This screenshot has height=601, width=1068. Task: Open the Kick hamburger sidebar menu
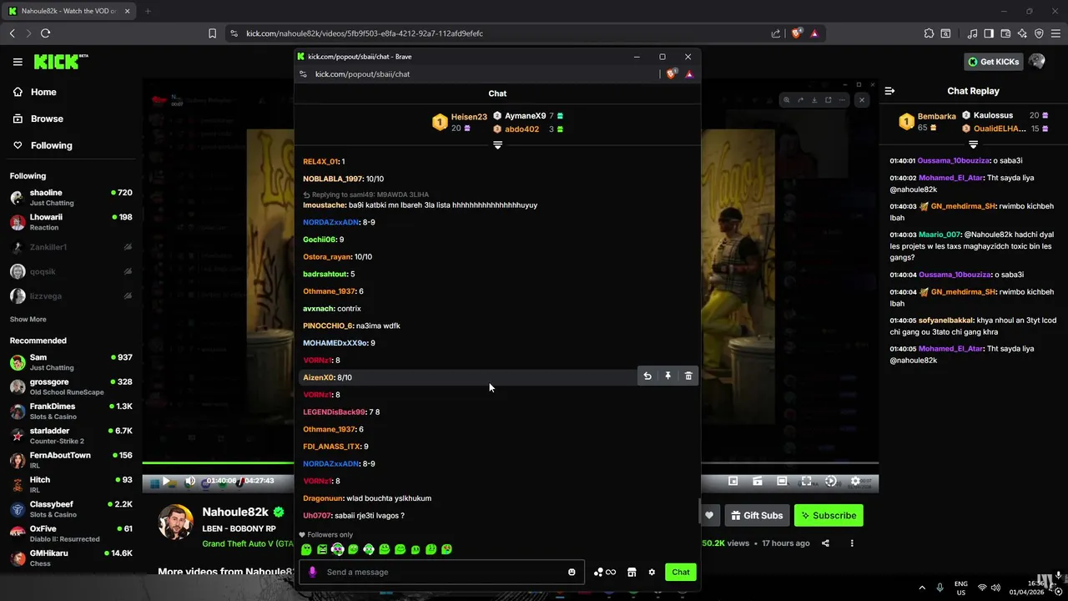coord(18,62)
